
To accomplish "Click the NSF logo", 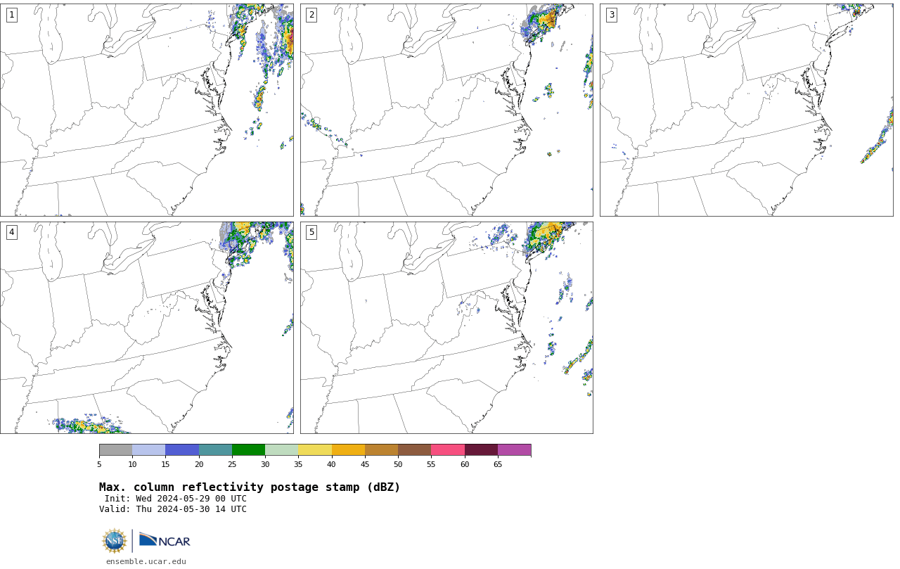I will coord(115,541).
